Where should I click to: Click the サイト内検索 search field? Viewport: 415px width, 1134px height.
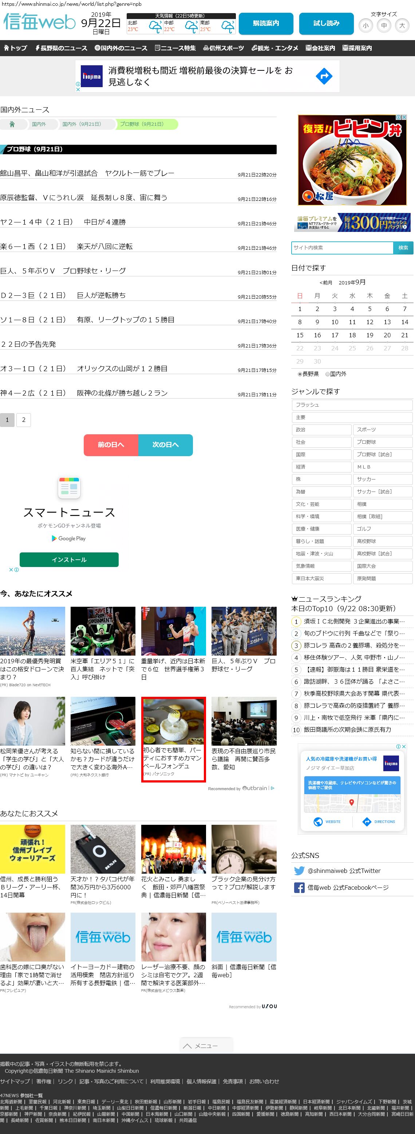click(x=342, y=248)
